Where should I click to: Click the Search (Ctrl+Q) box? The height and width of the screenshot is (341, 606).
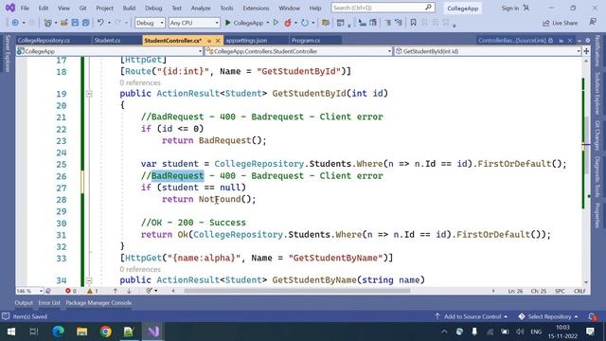pyautogui.click(x=383, y=8)
